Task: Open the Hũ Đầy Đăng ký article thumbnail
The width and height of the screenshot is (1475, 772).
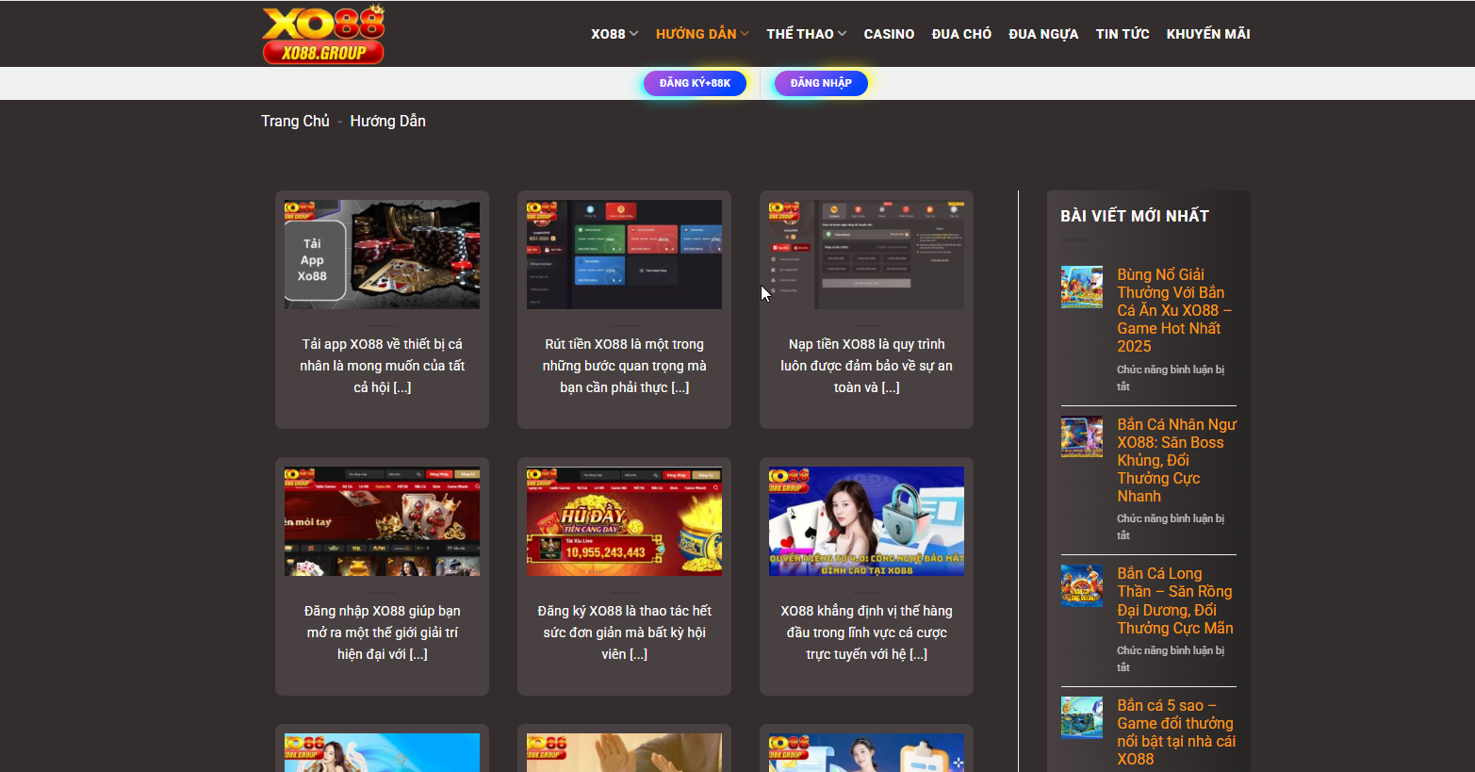Action: coord(624,521)
